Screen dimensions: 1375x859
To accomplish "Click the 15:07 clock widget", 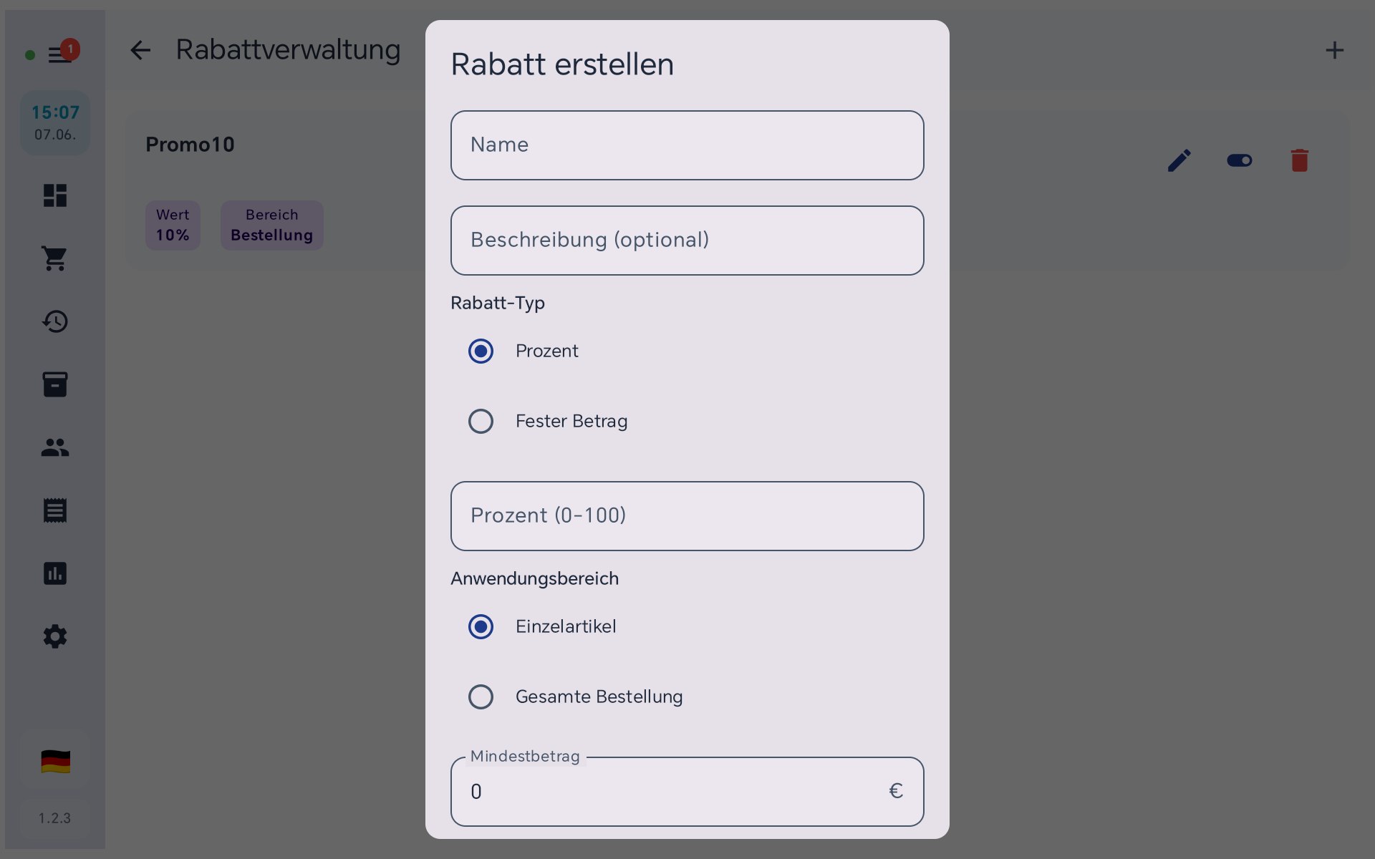I will 55,122.
